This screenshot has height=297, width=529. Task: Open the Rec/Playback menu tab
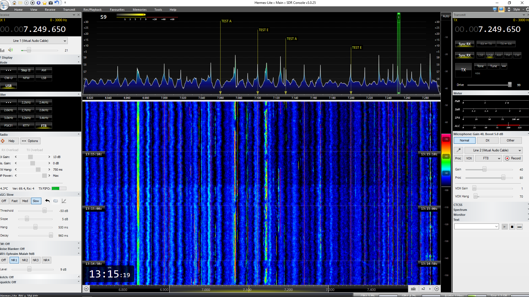point(93,10)
